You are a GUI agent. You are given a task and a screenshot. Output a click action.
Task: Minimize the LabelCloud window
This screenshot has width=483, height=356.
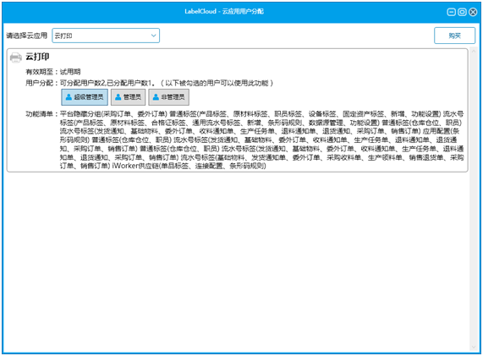451,12
